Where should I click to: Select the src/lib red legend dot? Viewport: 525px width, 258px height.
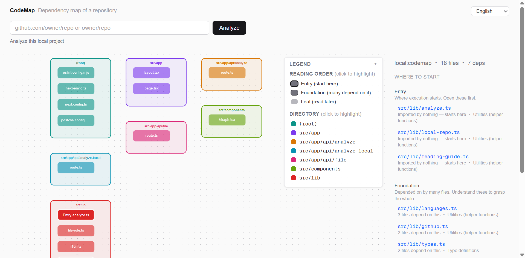coord(294,178)
